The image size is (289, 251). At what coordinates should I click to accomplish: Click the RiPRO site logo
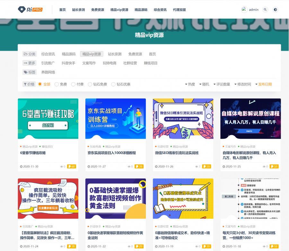31,9
